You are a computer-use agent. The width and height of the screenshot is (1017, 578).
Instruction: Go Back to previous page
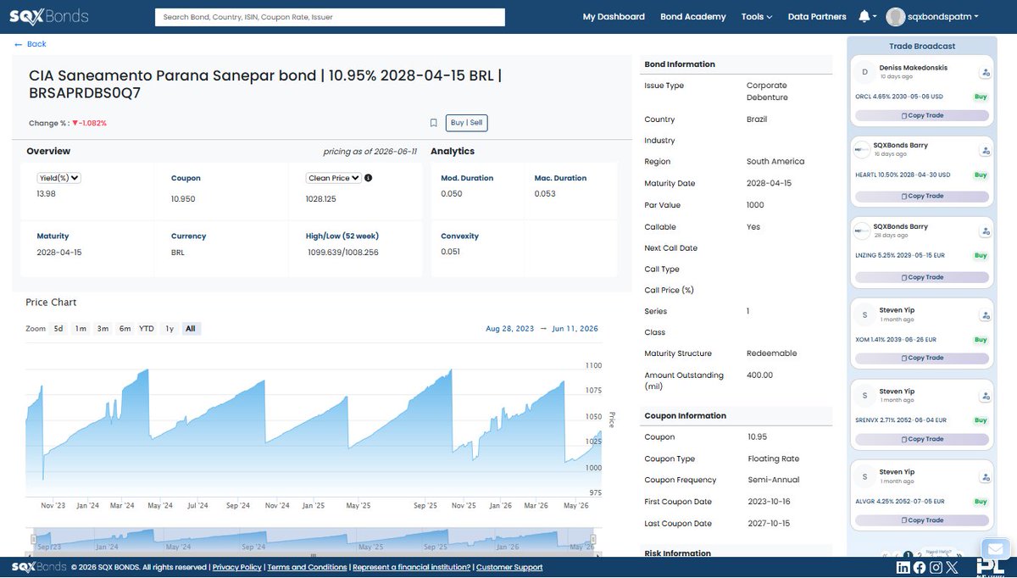click(31, 44)
